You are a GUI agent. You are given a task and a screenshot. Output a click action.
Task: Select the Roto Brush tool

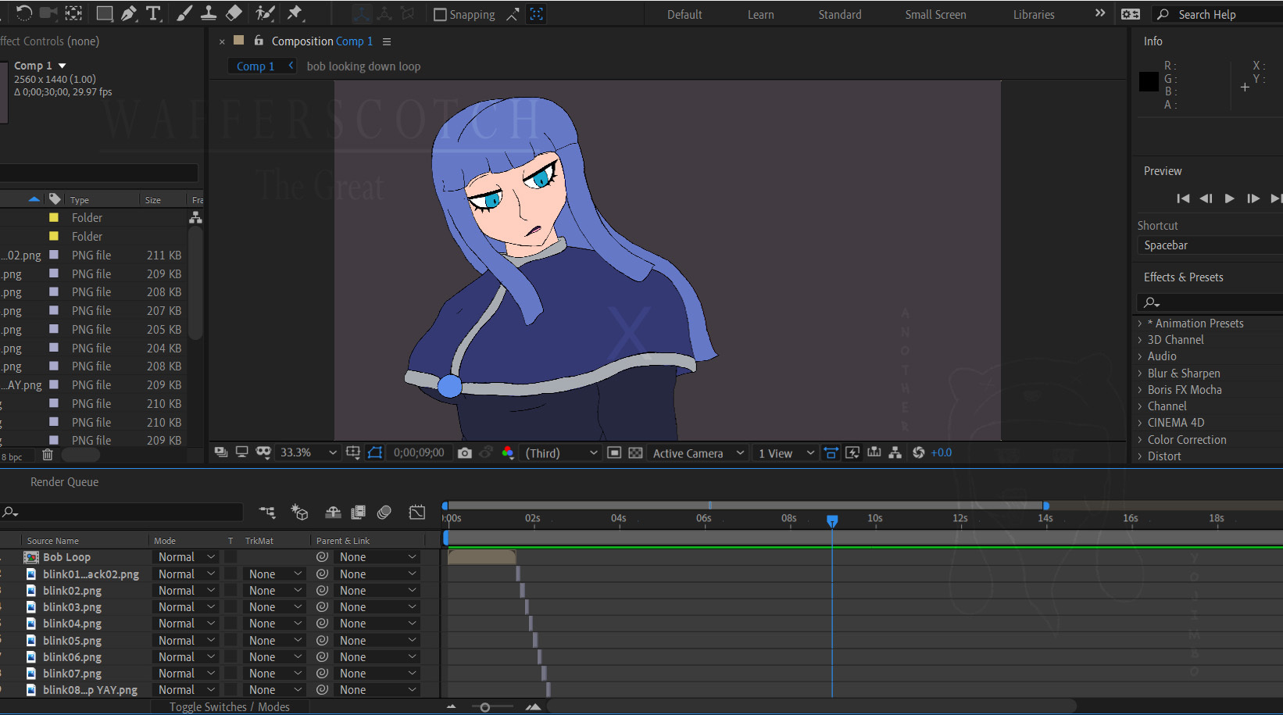265,13
